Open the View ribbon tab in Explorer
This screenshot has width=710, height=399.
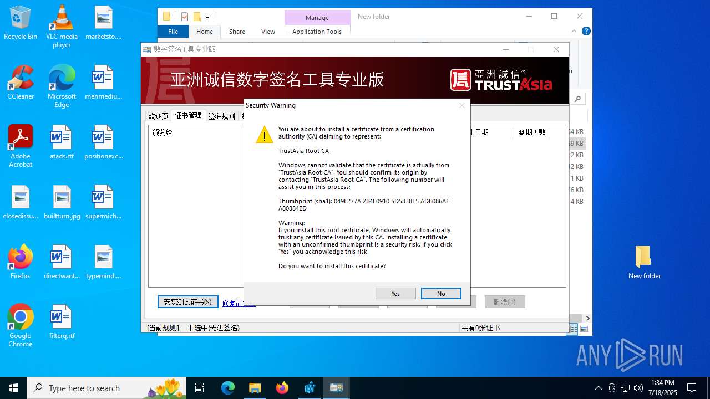coord(268,32)
